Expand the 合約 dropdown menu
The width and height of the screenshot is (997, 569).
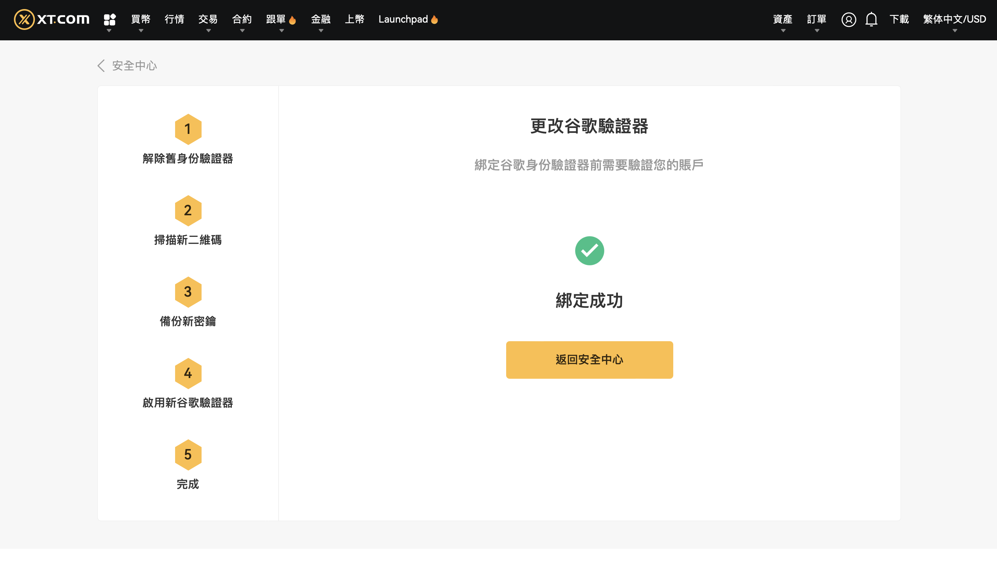pyautogui.click(x=242, y=19)
